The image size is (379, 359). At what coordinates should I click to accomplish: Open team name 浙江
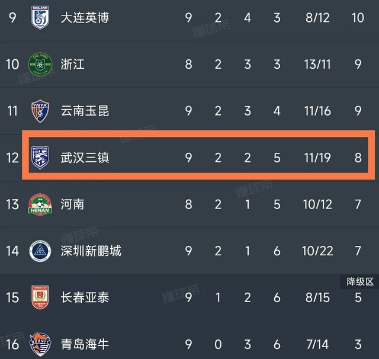pos(73,64)
